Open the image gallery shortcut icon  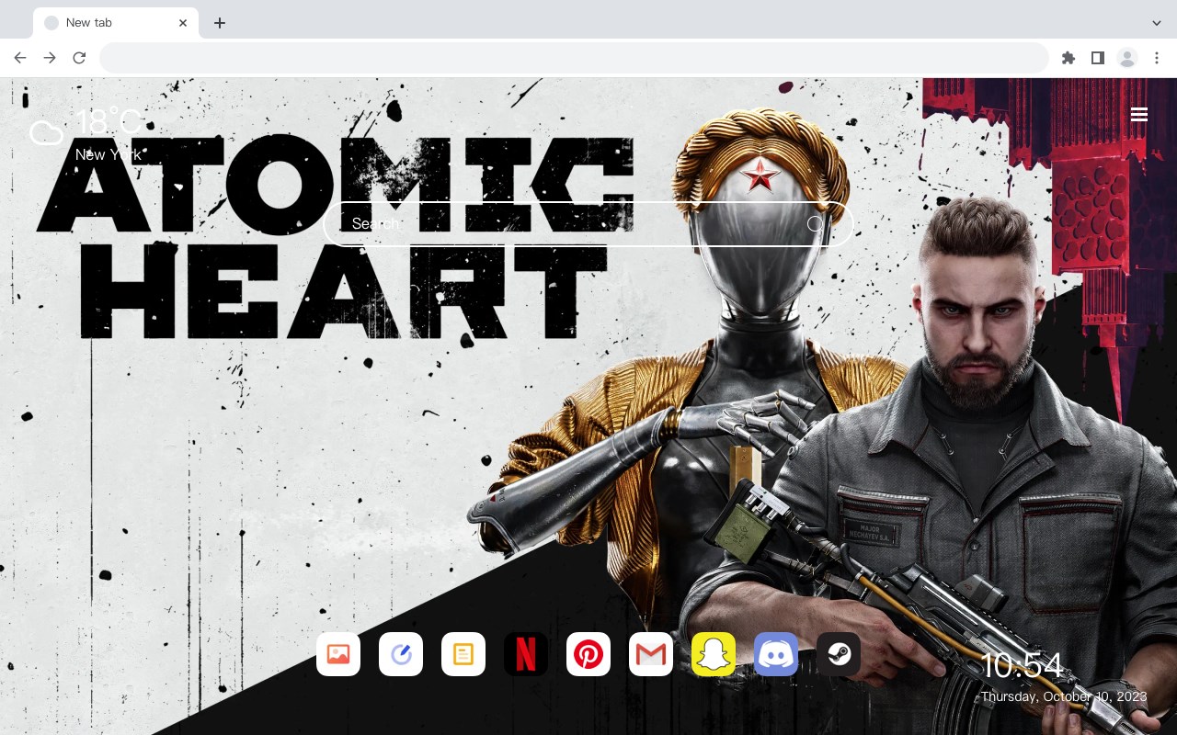click(x=338, y=654)
